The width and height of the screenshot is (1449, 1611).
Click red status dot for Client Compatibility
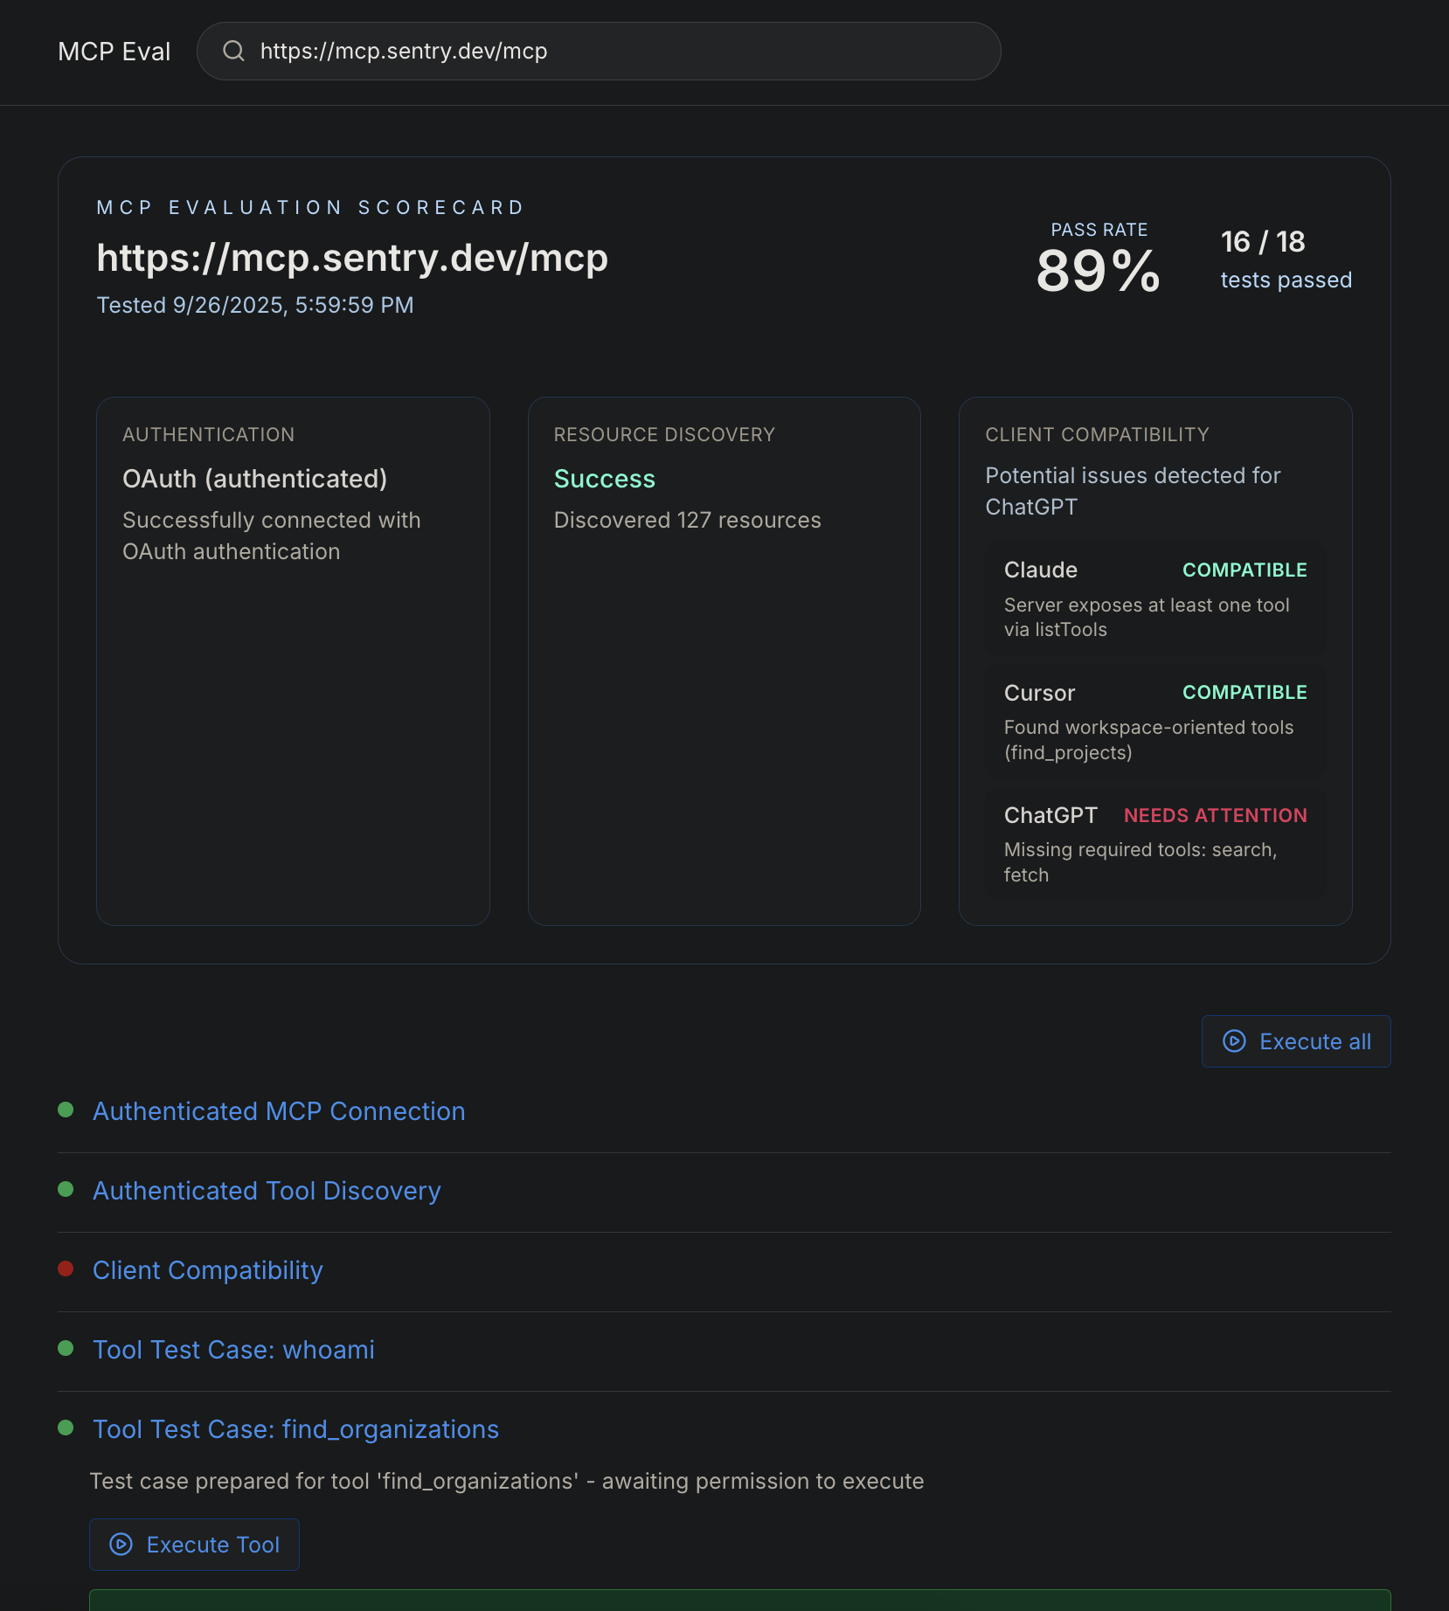[66, 1269]
